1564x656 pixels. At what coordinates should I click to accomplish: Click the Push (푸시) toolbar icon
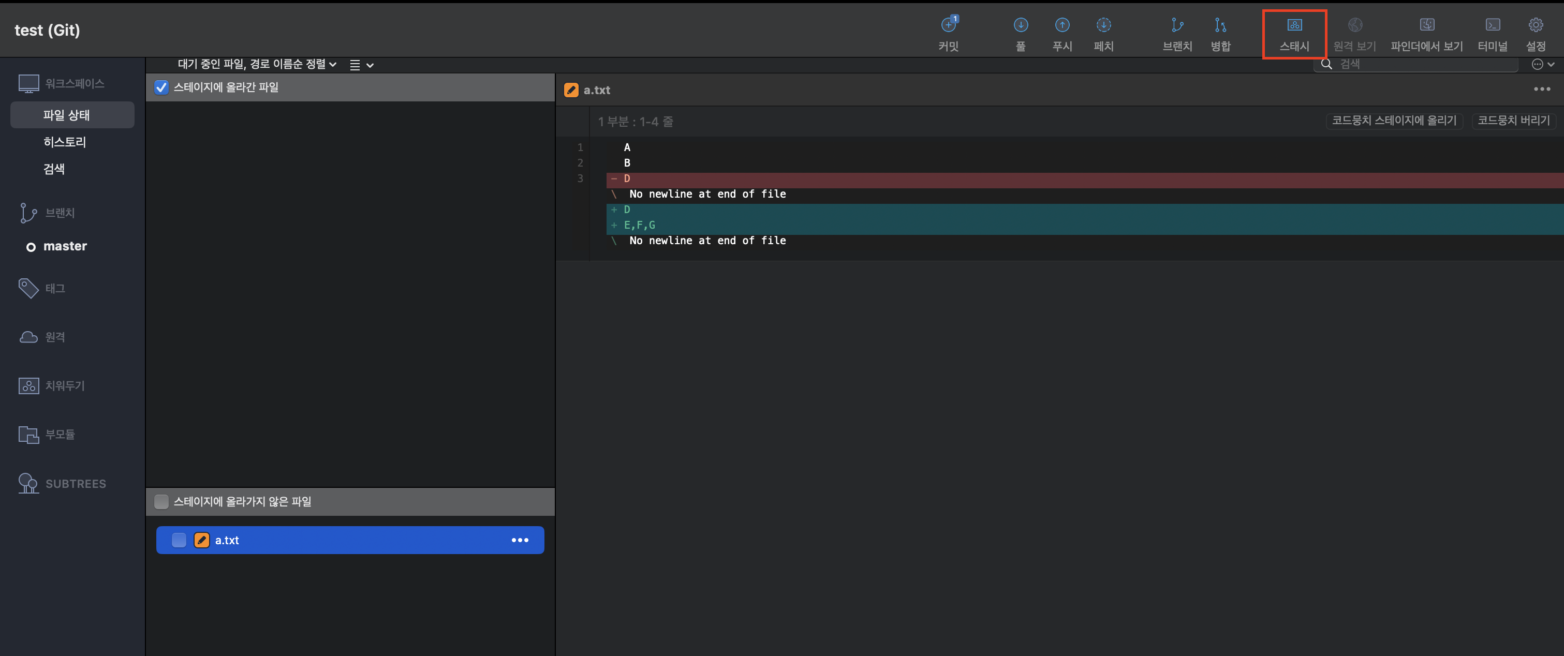[x=1062, y=25]
